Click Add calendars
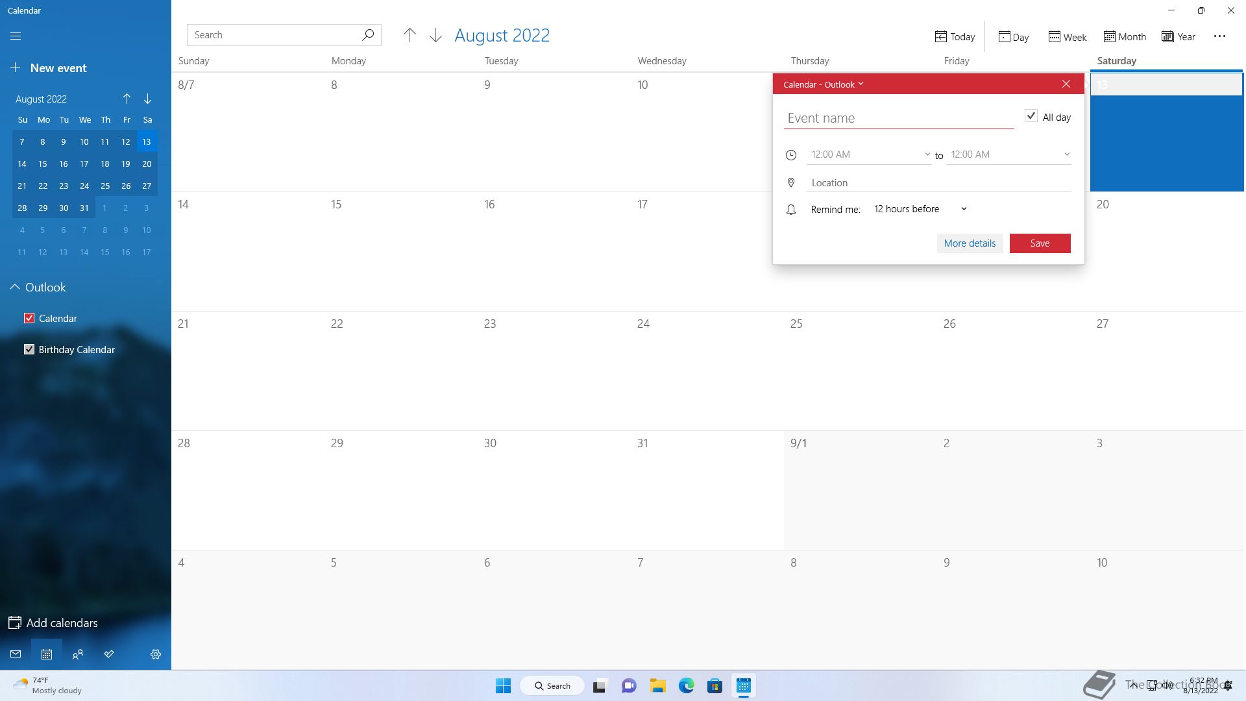The height and width of the screenshot is (701, 1246). tap(53, 623)
